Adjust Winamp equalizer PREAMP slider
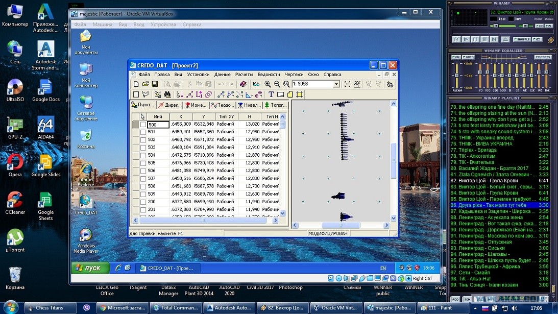The height and width of the screenshot is (314, 558). tap(457, 75)
